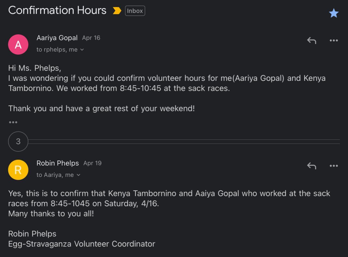Expand the 3 collapsed messages

point(18,141)
